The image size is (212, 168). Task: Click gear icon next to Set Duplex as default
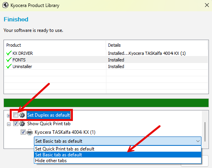(x=22, y=115)
